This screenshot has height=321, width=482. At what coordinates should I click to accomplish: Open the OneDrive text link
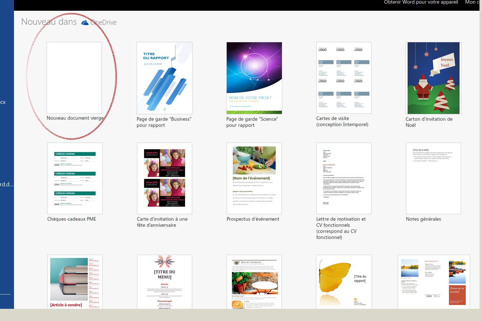click(x=103, y=23)
